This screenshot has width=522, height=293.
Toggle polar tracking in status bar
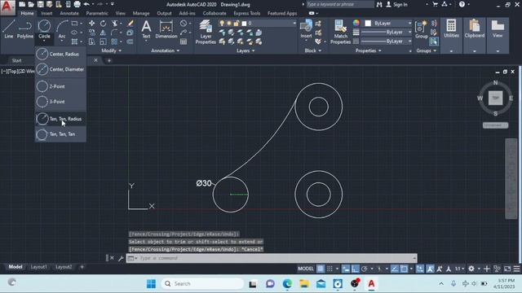(365, 269)
